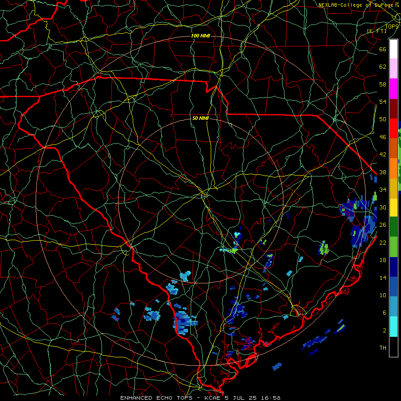Click the 'ENHANCED ECHO TOPS' product title

click(156, 398)
